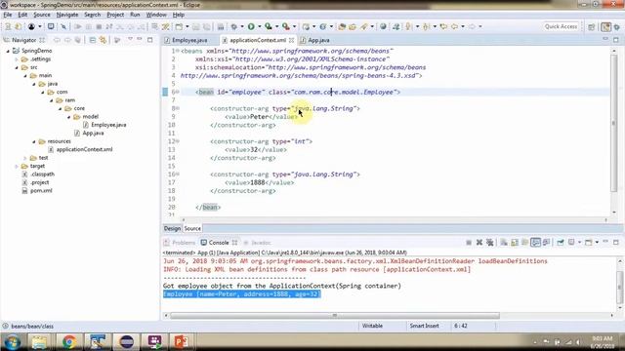Click the External Tools run icon
The width and height of the screenshot is (625, 351).
pyautogui.click(x=286, y=26)
